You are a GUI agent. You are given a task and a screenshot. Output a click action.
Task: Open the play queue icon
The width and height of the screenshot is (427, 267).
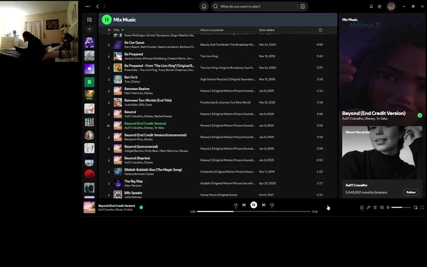375,207
